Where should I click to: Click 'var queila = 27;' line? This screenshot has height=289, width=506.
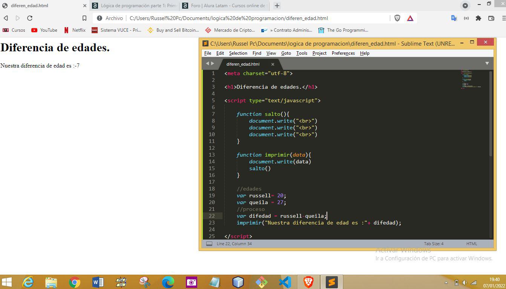tap(262, 202)
